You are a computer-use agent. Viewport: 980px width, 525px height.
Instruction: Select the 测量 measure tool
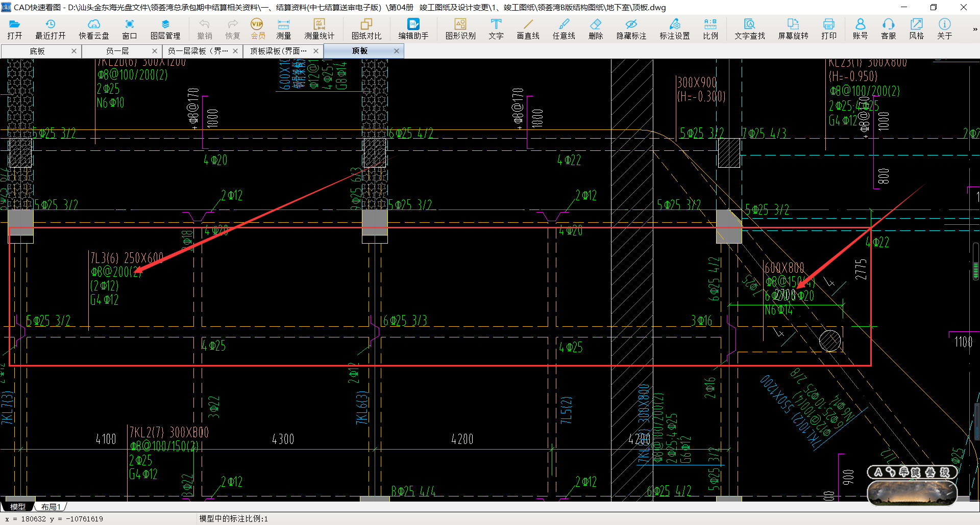(284, 29)
